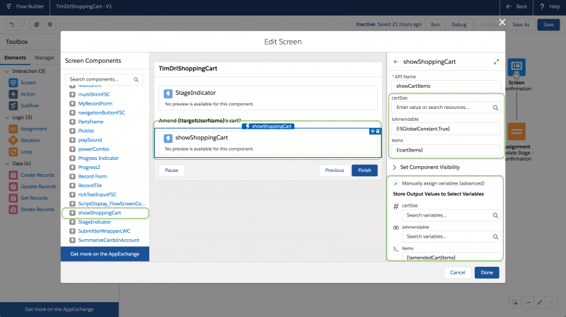Click the cartSize input value field
The image size is (566, 317).
(446, 108)
